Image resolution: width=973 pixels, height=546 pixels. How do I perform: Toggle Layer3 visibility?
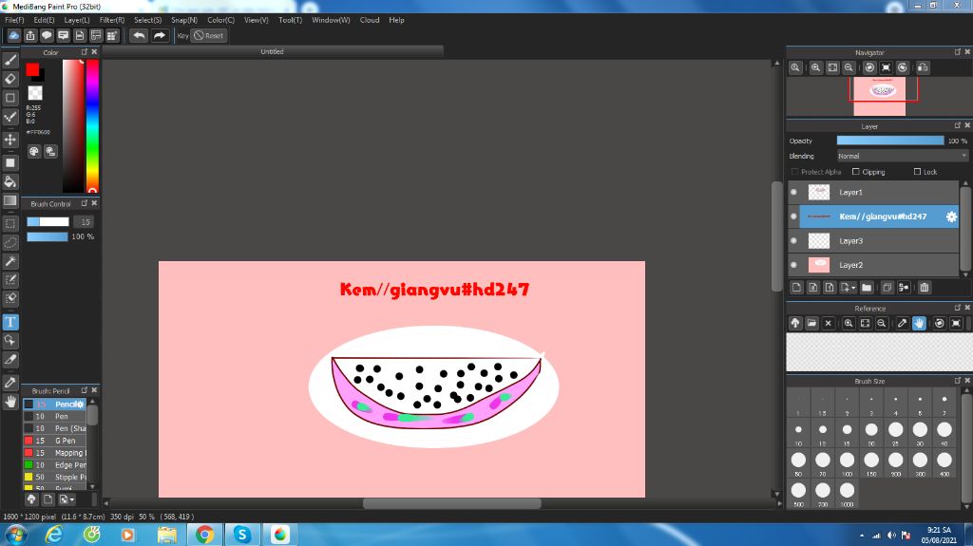(793, 241)
